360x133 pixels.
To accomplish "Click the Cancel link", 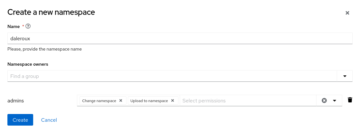I will click(49, 120).
